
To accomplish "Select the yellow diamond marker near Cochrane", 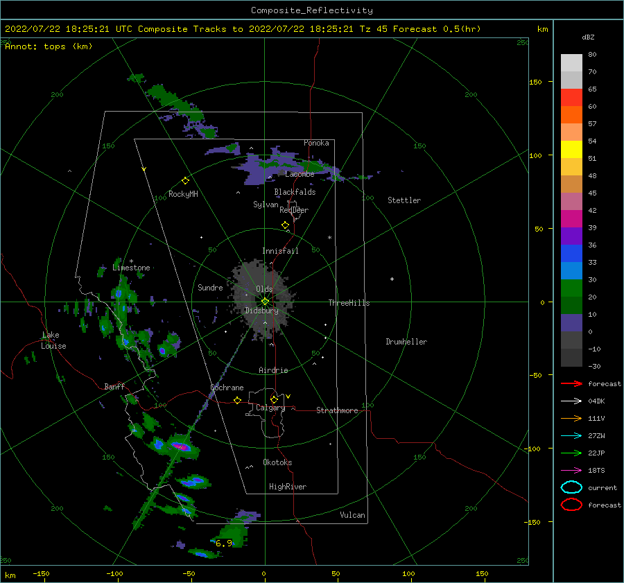I will point(237,400).
